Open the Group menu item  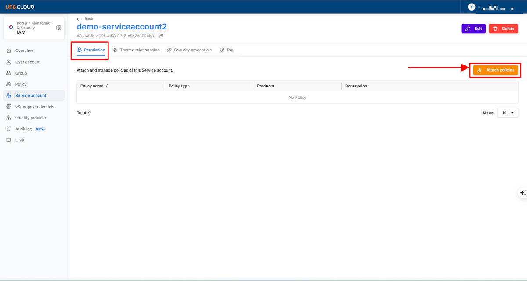pyautogui.click(x=21, y=73)
